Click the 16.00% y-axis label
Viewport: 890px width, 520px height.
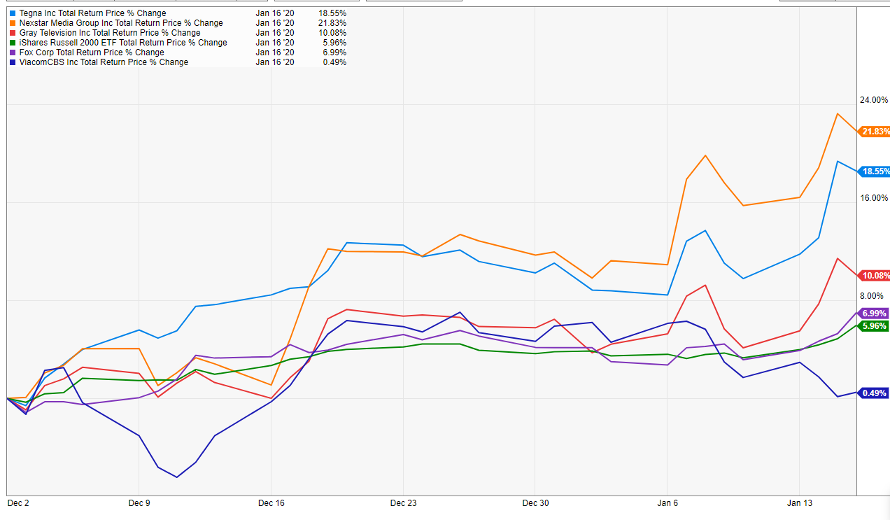point(874,198)
